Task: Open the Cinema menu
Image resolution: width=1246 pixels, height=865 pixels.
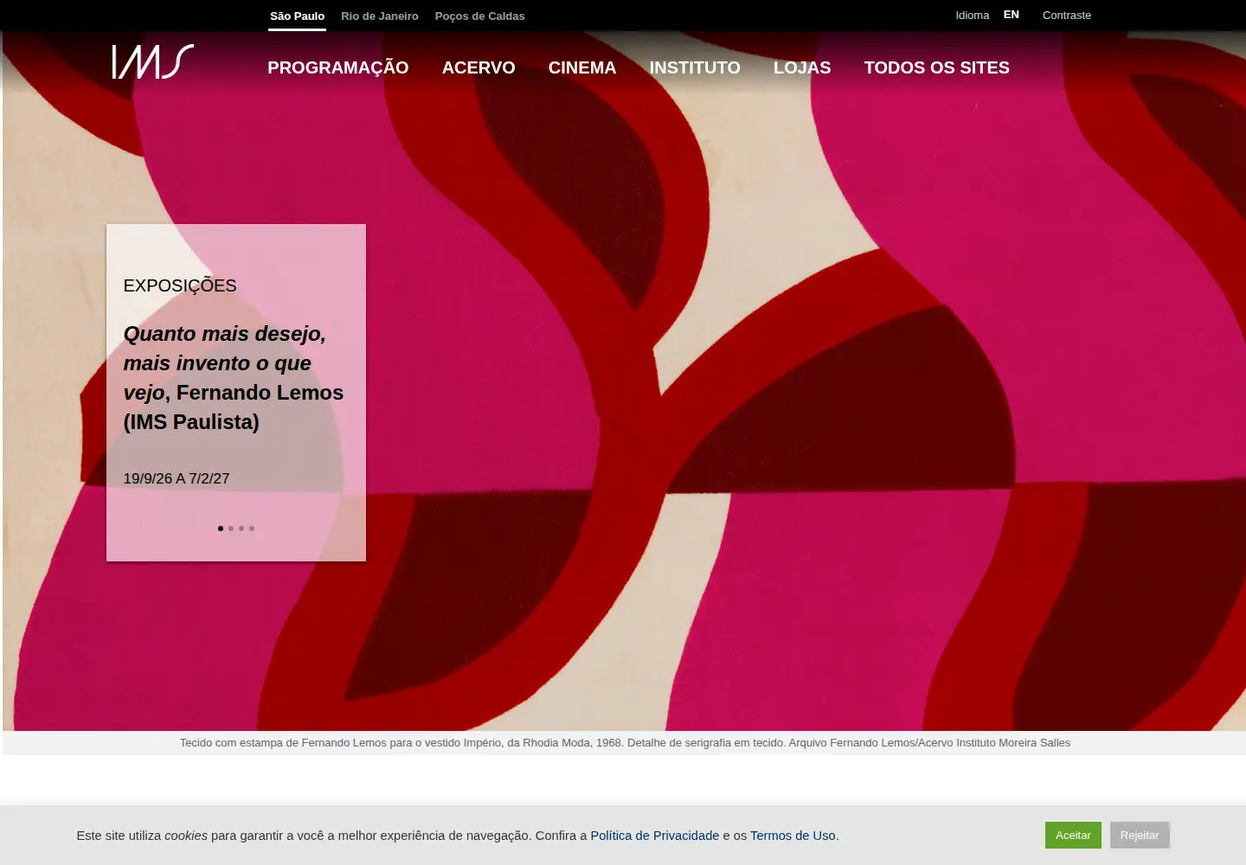Action: (x=582, y=67)
